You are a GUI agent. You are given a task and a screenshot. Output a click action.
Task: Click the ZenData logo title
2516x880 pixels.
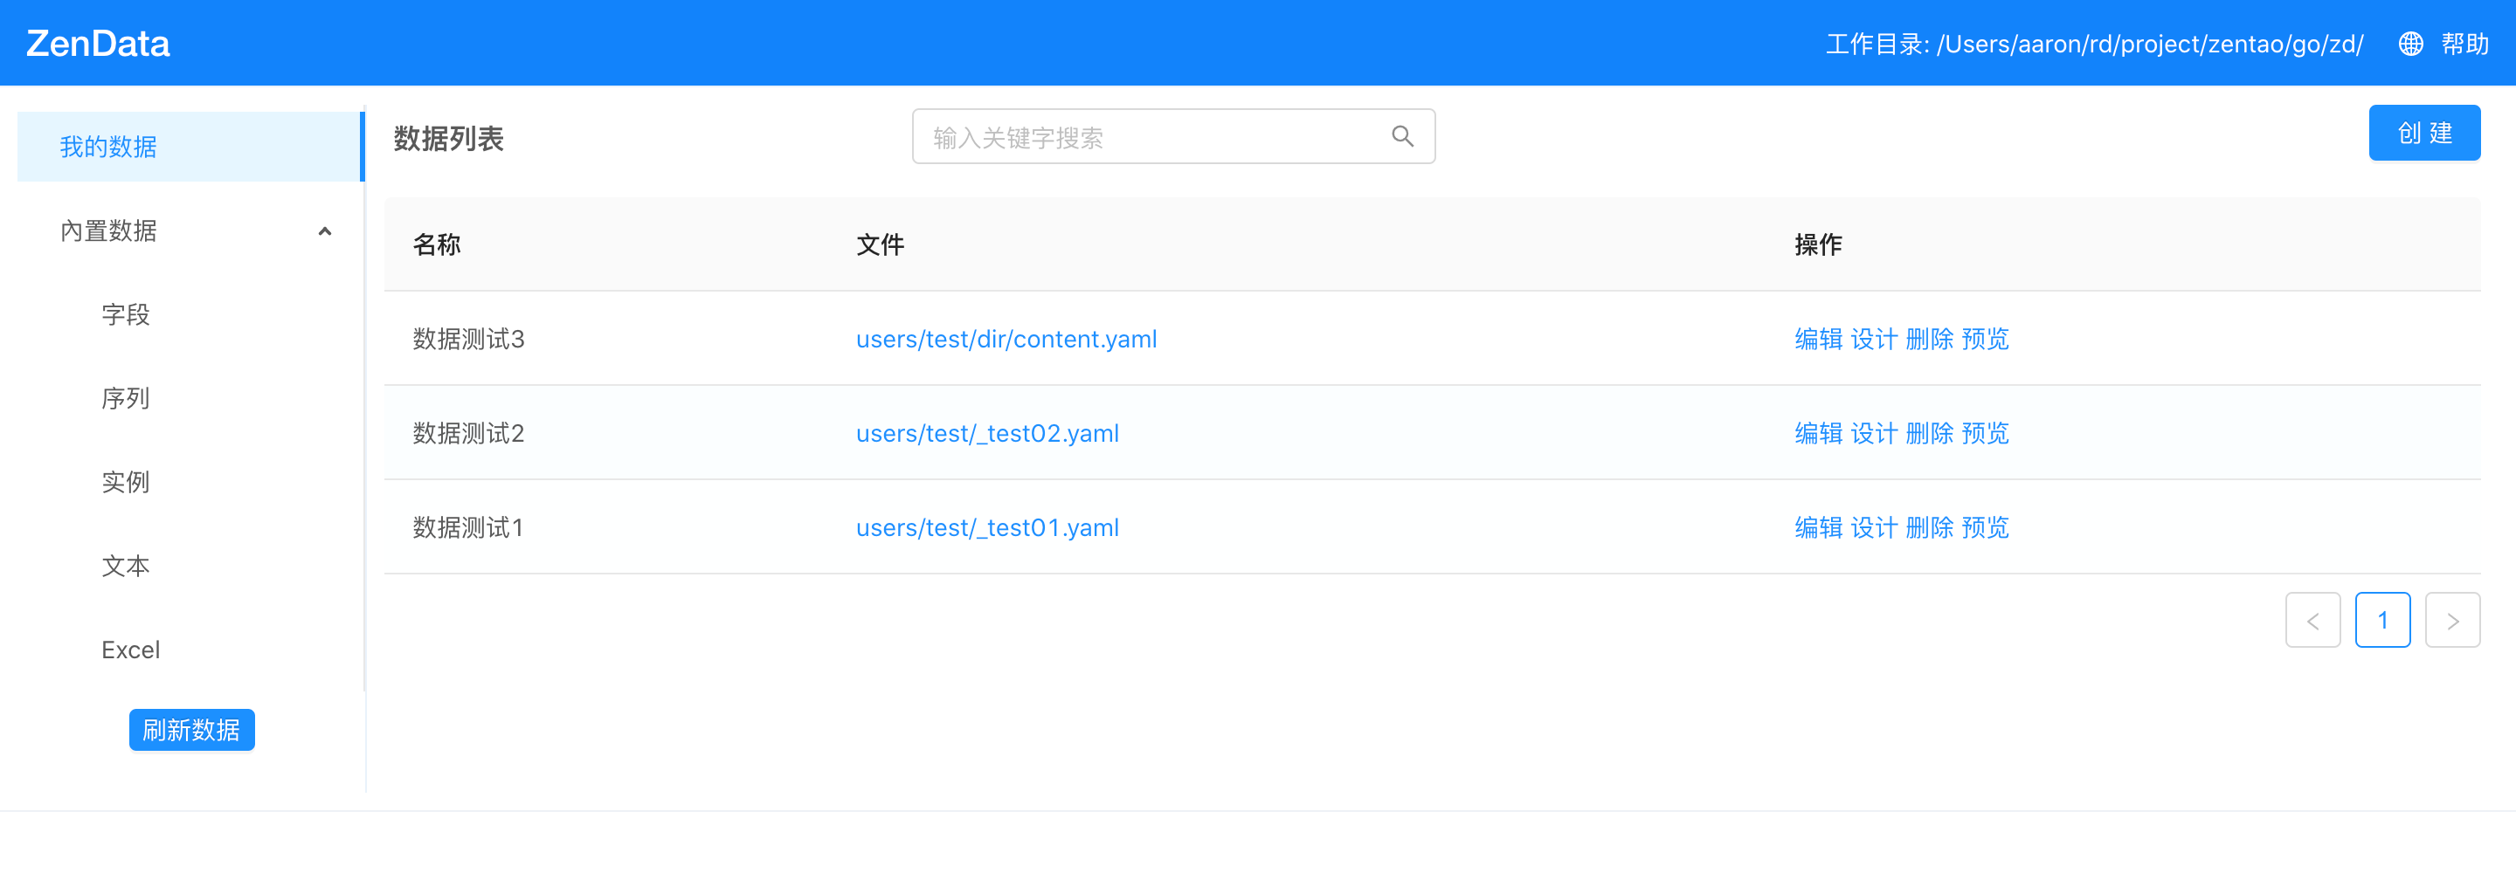[98, 44]
